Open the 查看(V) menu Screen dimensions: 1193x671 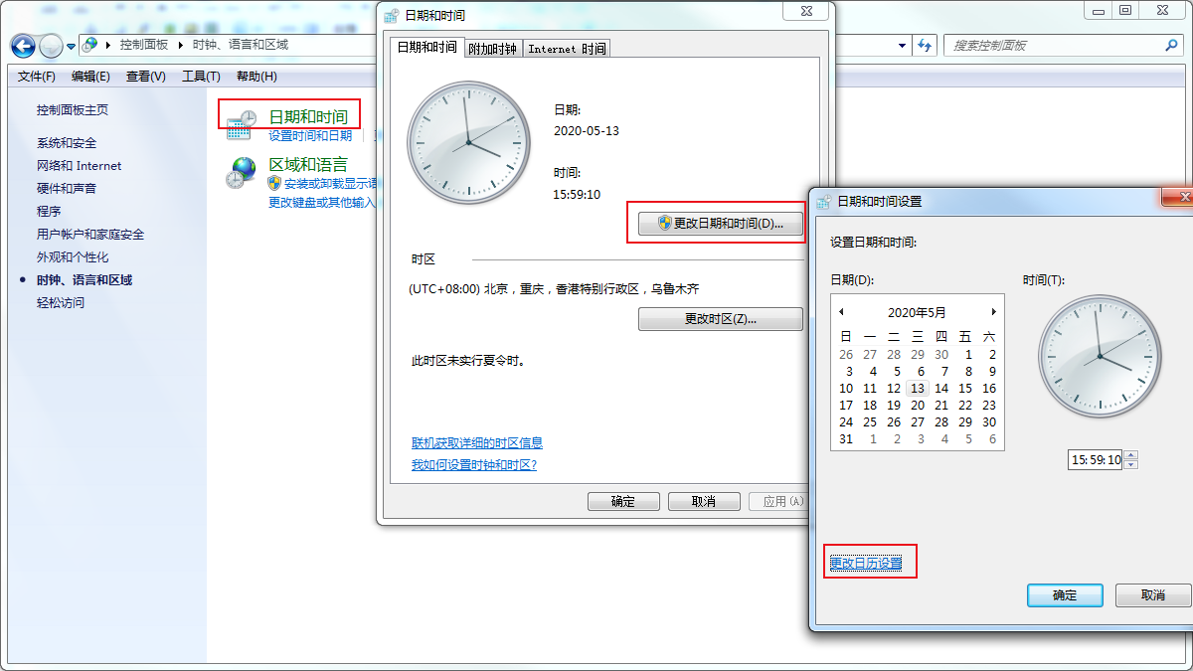point(146,77)
